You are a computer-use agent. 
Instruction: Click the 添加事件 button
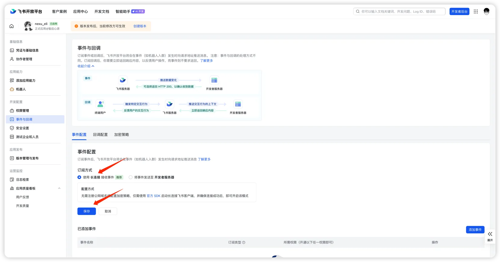pyautogui.click(x=475, y=230)
